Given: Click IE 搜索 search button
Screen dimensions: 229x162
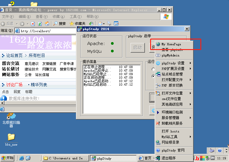Looking at the screenshot, I should (60, 23).
